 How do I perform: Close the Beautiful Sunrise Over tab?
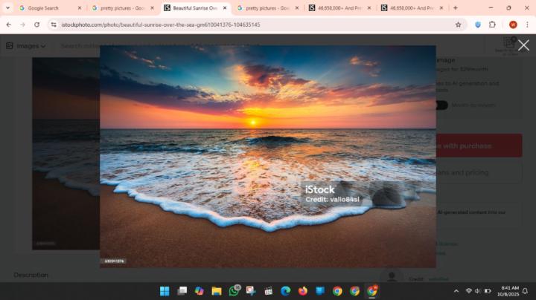coord(225,8)
